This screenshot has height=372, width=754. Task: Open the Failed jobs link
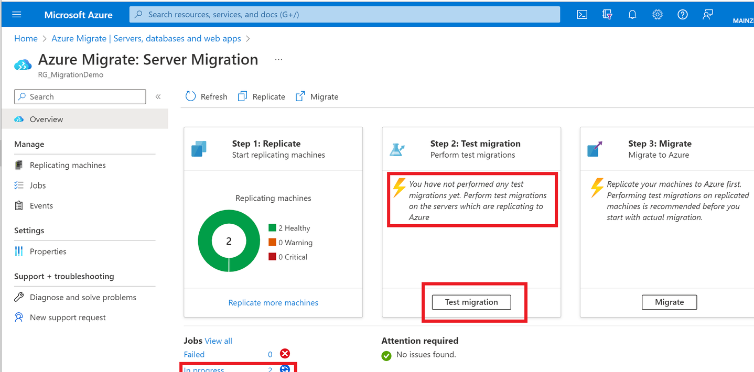(194, 355)
